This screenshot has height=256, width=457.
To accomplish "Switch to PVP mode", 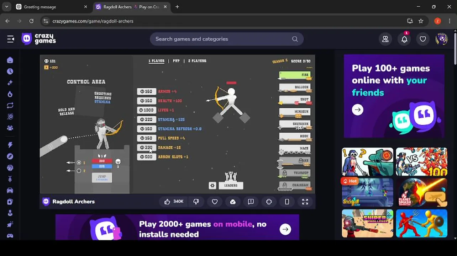I will [x=176, y=61].
